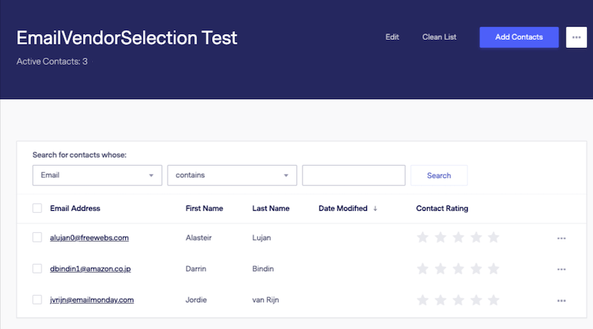Screen dimensions: 593x329
Task: Select the alujan0@freewebs.com contact checkbox
Action: [x=37, y=237]
